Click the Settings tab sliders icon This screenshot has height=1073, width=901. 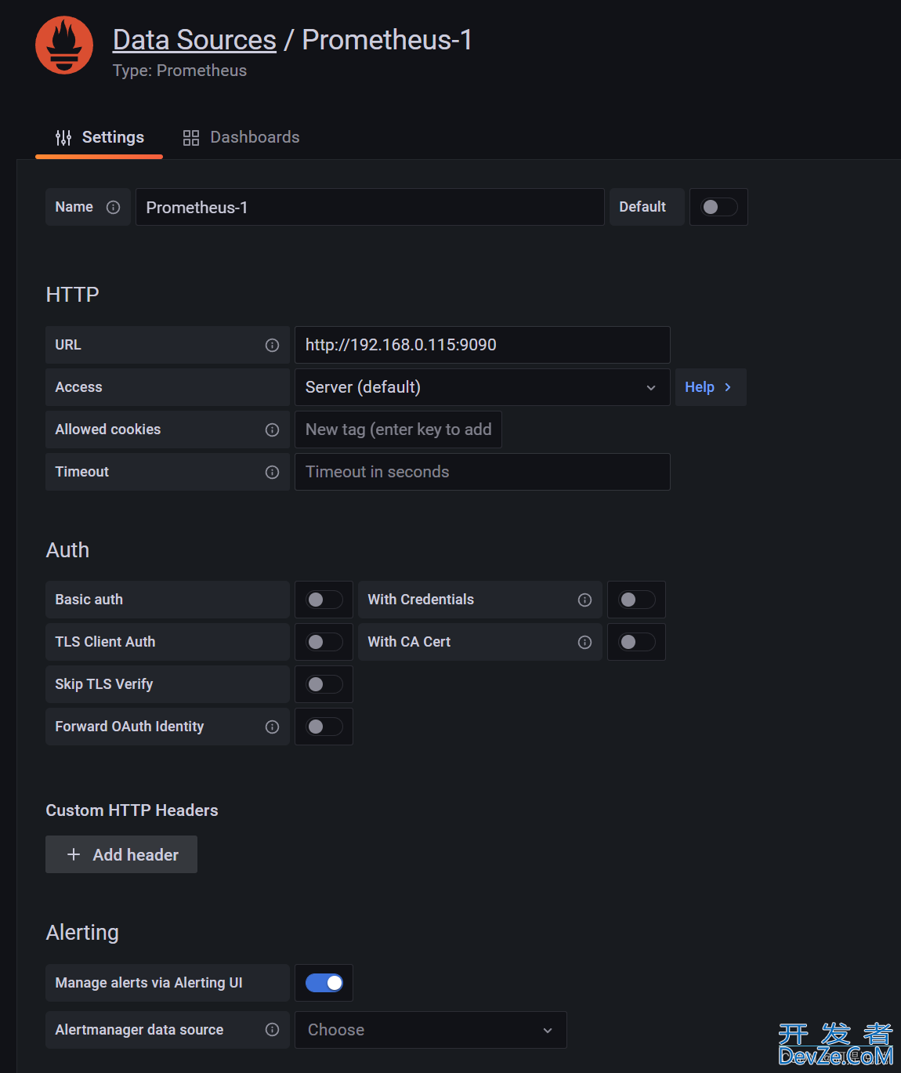(63, 138)
